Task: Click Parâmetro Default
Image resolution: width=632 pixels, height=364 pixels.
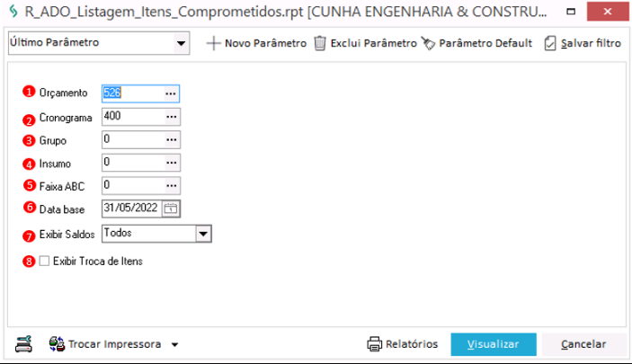Action: 476,43
